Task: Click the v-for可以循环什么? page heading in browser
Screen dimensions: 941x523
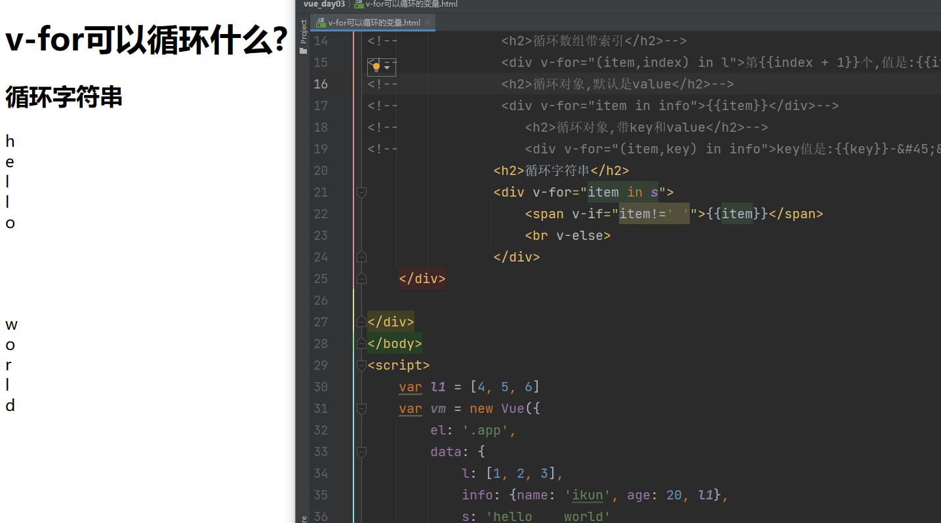Action: tap(146, 41)
